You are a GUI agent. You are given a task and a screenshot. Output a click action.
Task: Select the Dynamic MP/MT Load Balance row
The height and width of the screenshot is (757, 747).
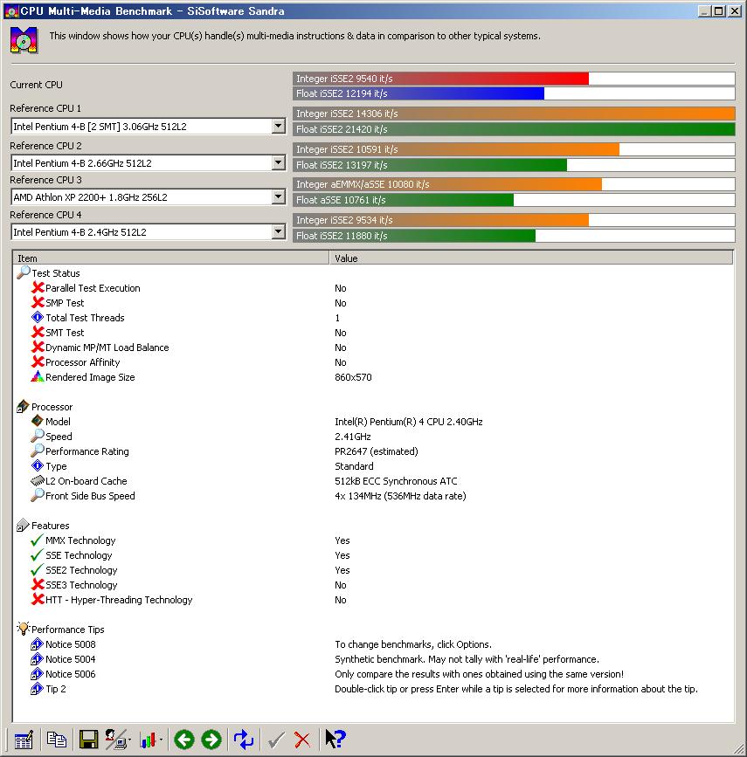[373, 348]
